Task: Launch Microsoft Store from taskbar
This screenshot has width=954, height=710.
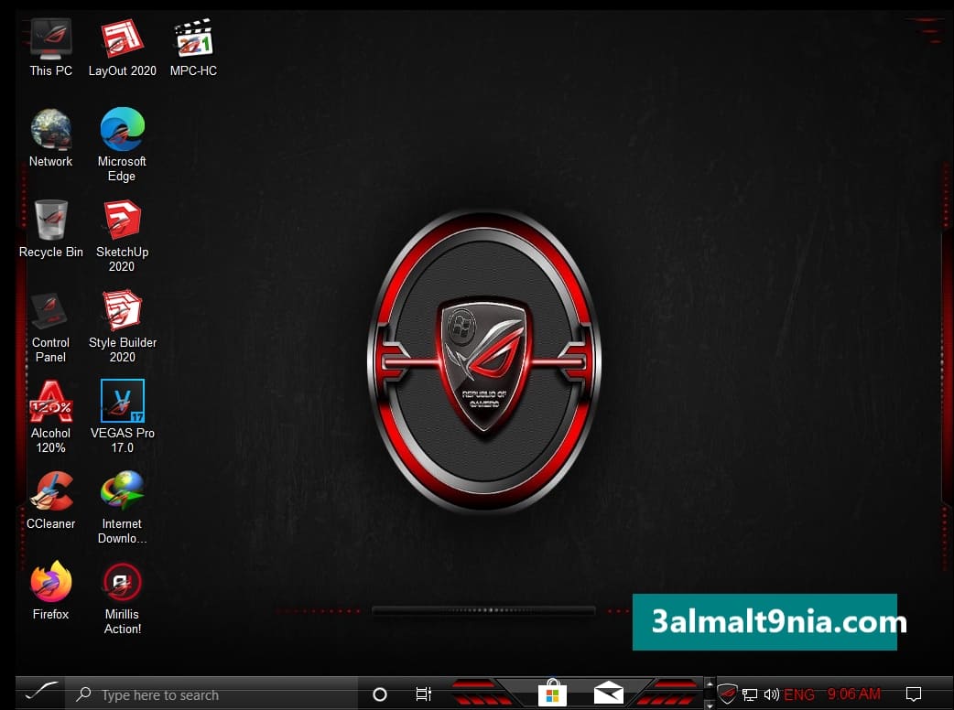Action: click(x=552, y=694)
